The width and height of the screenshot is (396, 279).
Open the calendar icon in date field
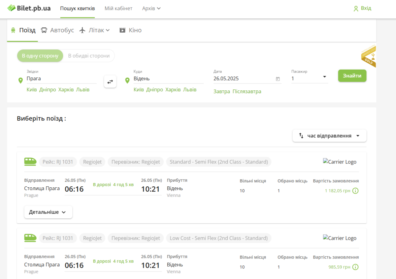click(278, 79)
